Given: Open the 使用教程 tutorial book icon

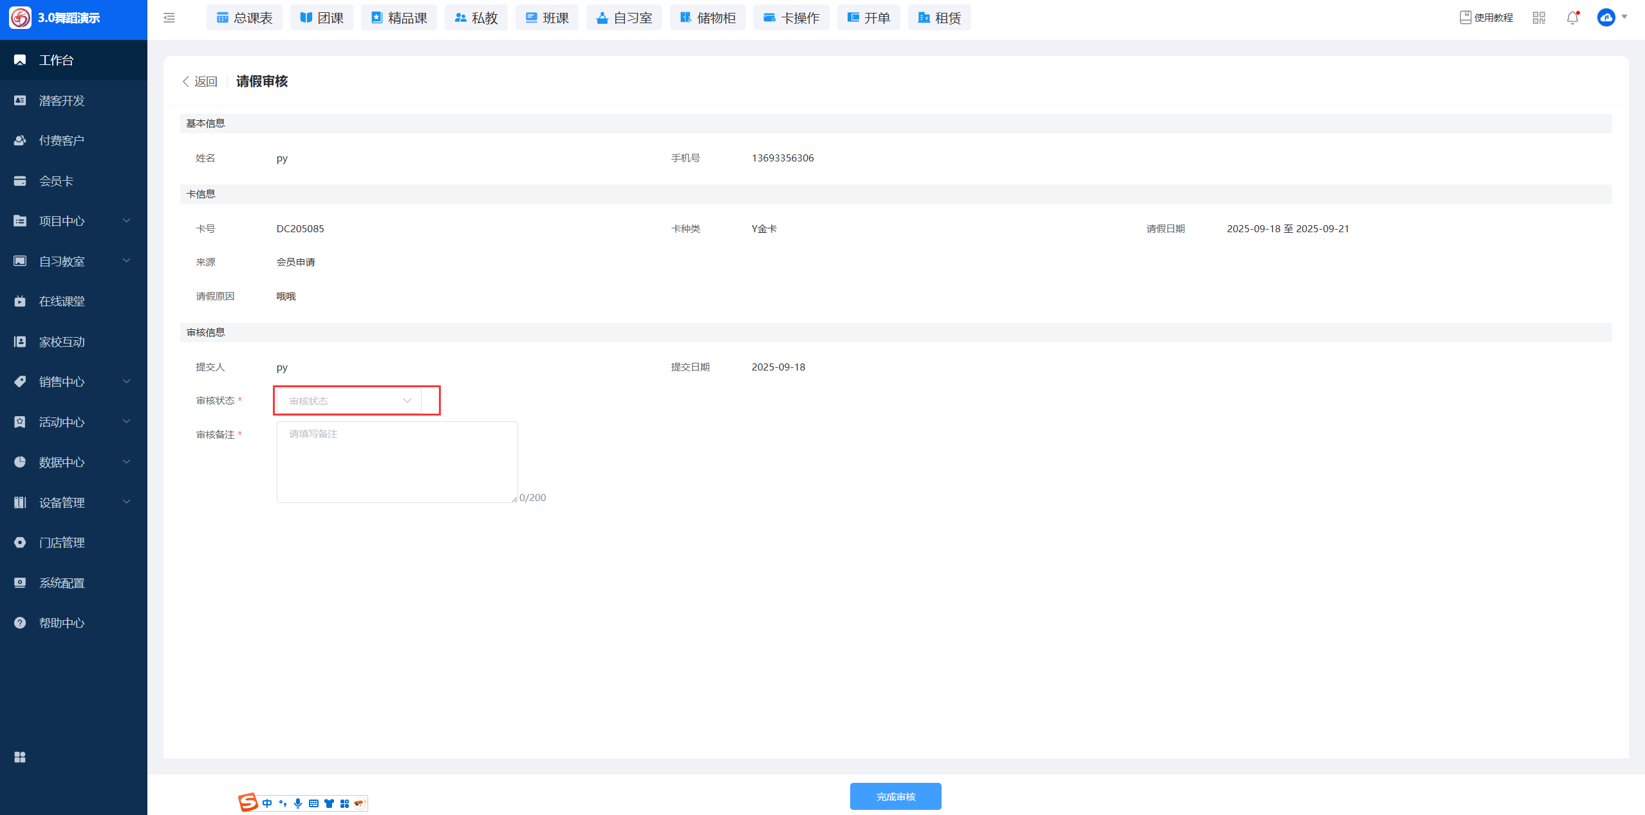Looking at the screenshot, I should tap(1465, 17).
